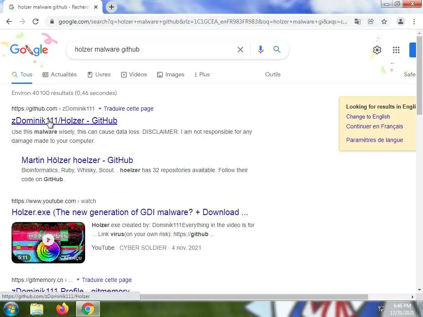
Task: Click the Chrome taskbar icon
Action: (88, 309)
